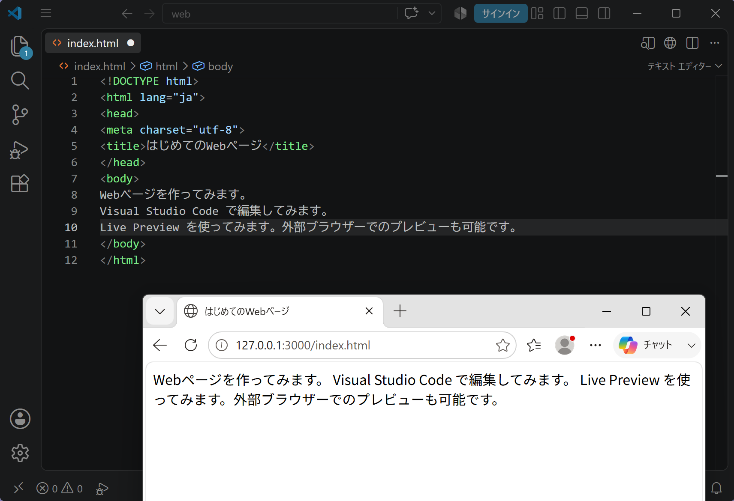Viewport: 734px width, 501px height.
Task: Open the editor More Actions ellipsis
Action: coord(715,43)
